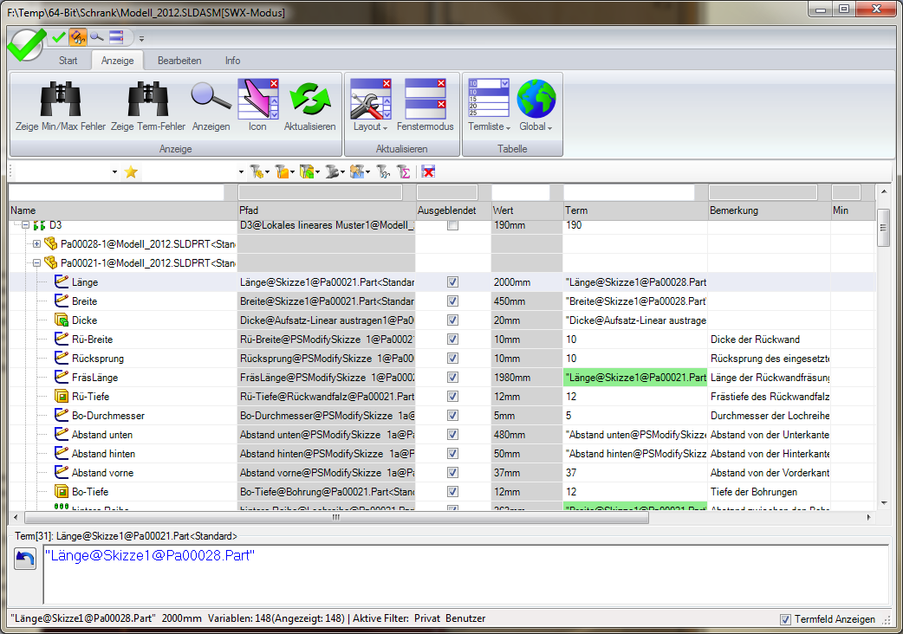Screen dimensions: 903x634
Task: Toggle the Termfeld Anzeigen checkbox
Action: tap(785, 619)
